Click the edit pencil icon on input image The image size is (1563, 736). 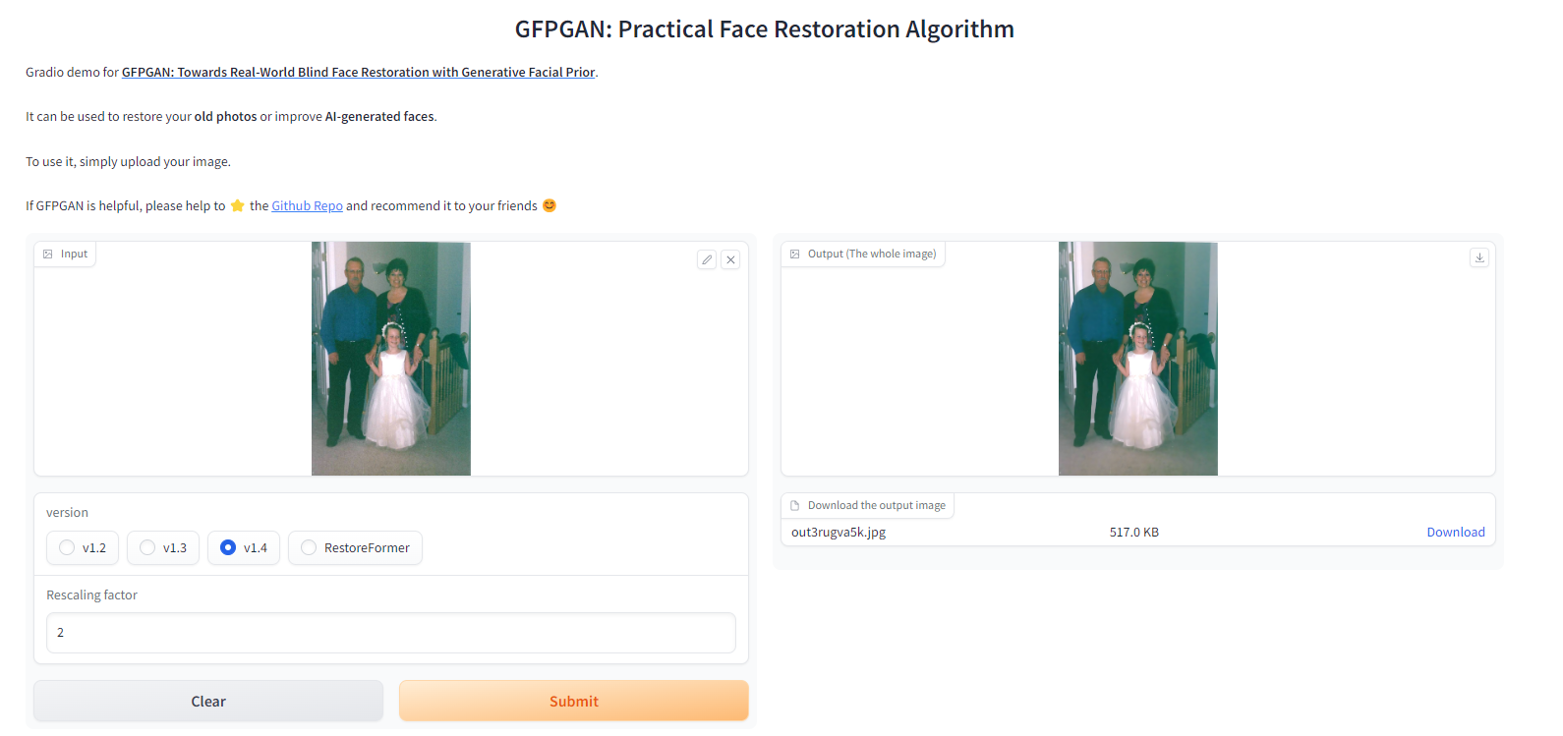point(707,259)
